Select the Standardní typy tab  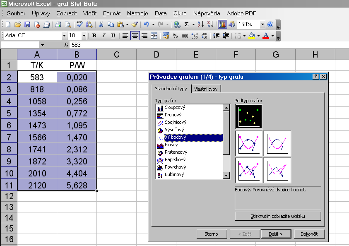(171, 89)
